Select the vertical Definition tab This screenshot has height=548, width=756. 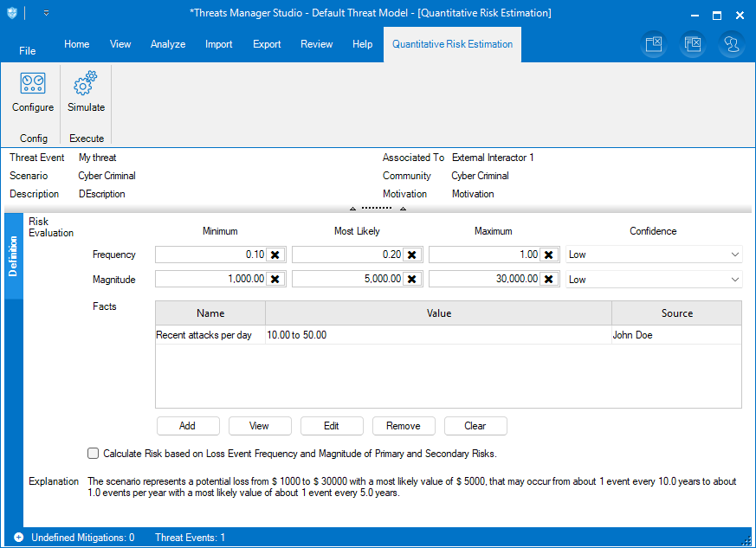click(x=13, y=256)
